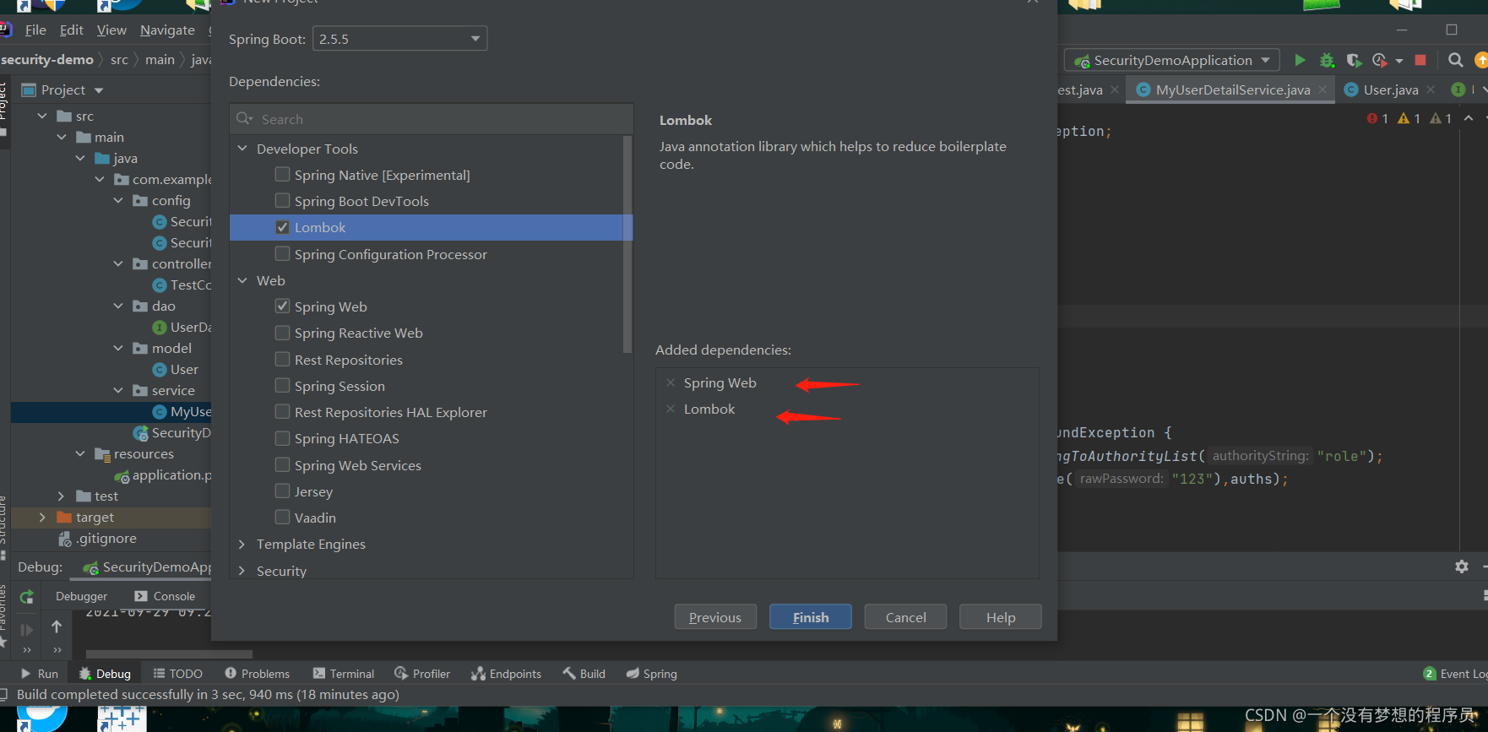1488x732 pixels.
Task: Click the Resume Program icon
Action: click(x=27, y=629)
